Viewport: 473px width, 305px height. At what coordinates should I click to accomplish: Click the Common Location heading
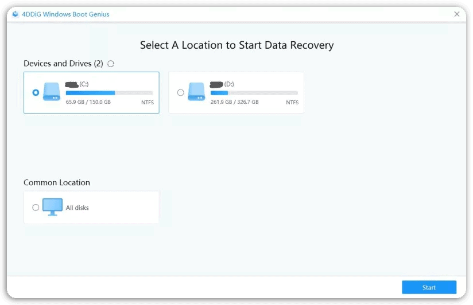pos(57,183)
